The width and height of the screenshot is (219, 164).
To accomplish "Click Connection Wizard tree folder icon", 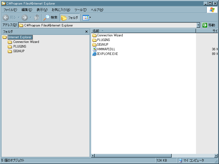I will click(x=10, y=42).
